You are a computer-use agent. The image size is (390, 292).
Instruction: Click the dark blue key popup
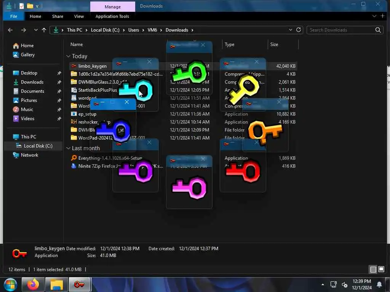click(113, 125)
